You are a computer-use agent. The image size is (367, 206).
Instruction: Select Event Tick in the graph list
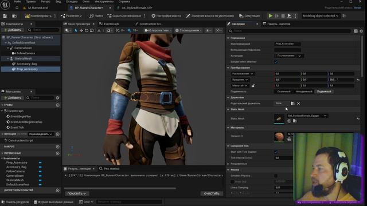click(x=17, y=128)
